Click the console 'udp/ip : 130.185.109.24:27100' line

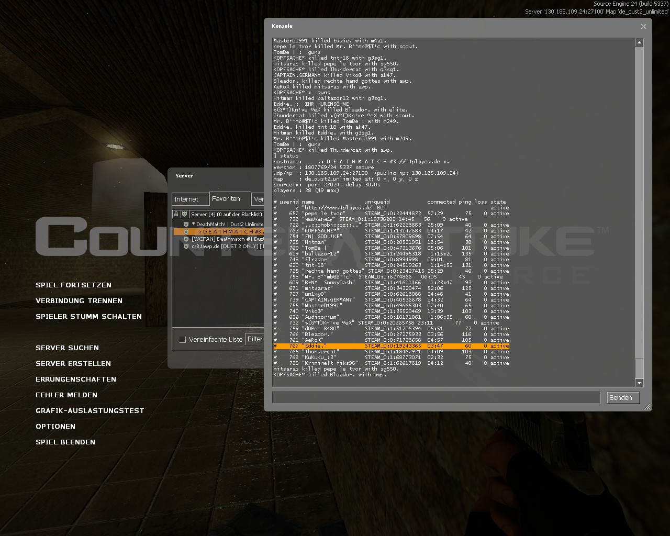(x=366, y=173)
